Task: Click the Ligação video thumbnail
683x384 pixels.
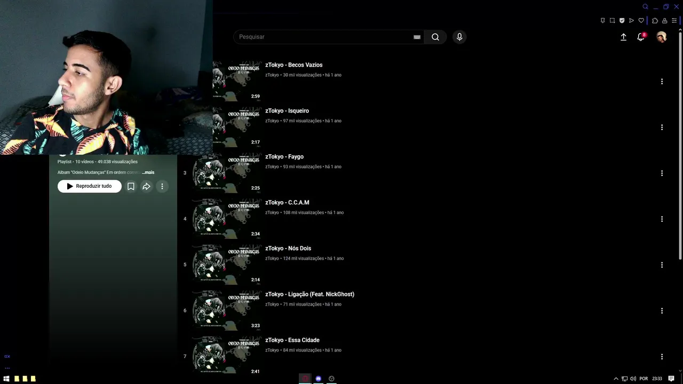Action: 227,310
